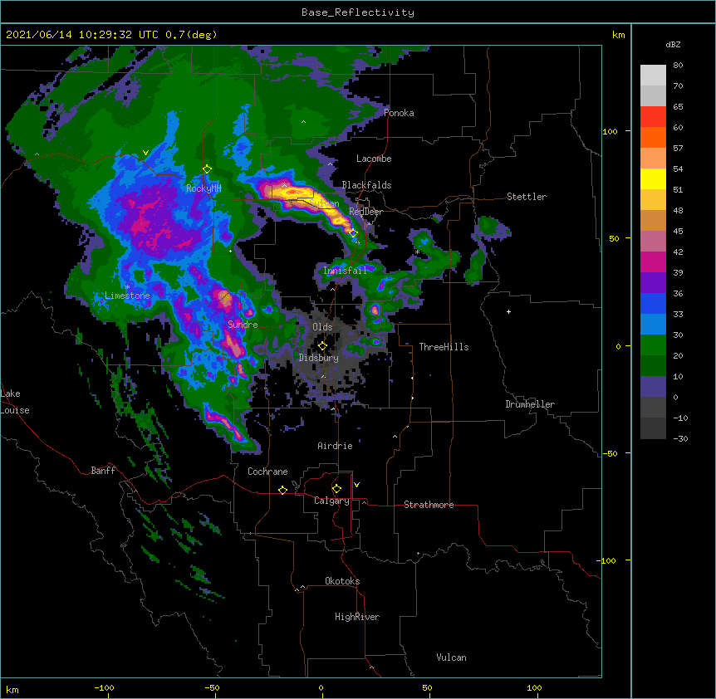Viewport: 716px width, 699px height.
Task: Select the yellow diamond marker above Calgary label
Action: [x=336, y=489]
